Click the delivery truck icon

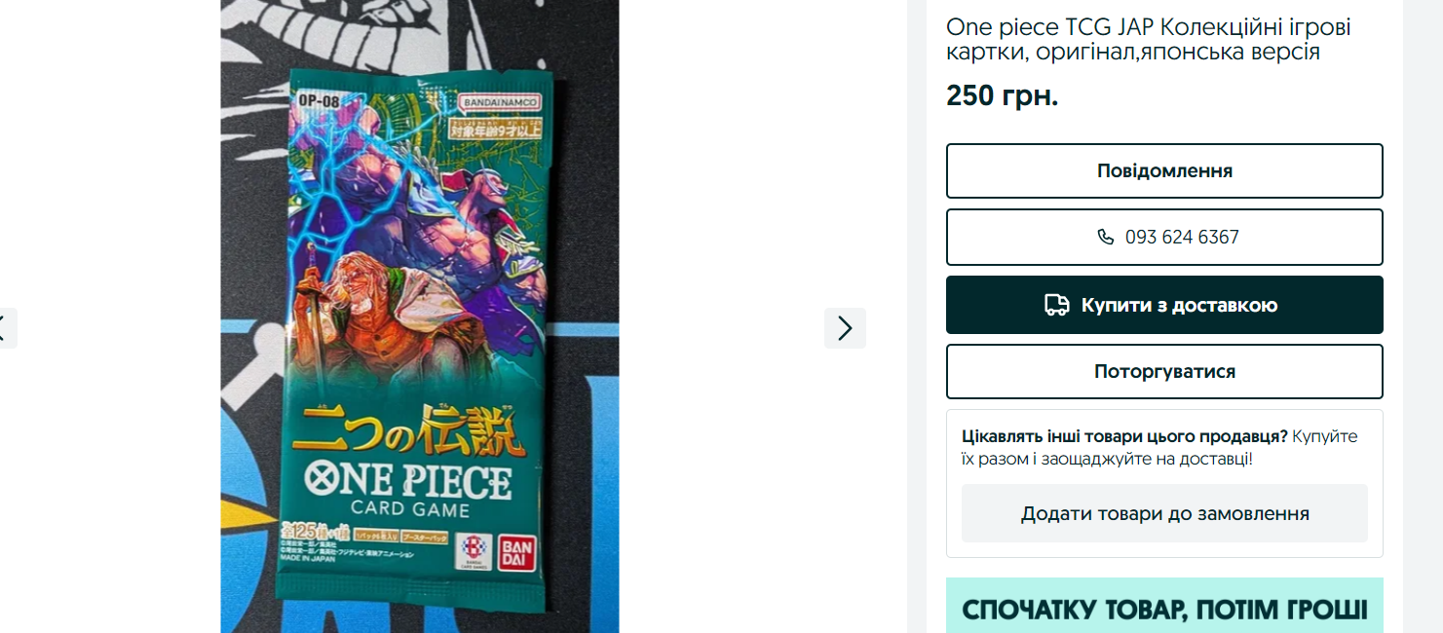click(x=1057, y=305)
